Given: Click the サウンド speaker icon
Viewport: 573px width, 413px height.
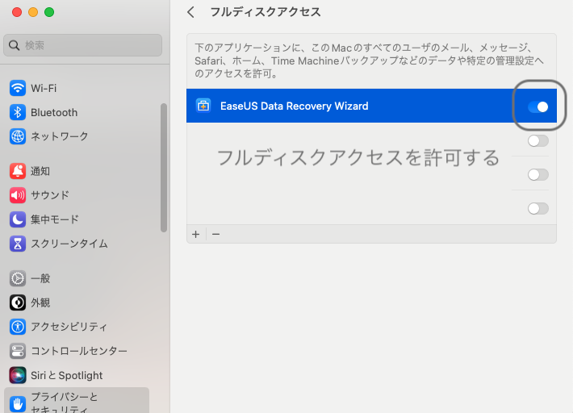Looking at the screenshot, I should [18, 195].
